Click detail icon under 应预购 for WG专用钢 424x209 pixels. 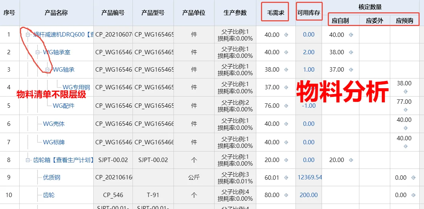(405, 92)
